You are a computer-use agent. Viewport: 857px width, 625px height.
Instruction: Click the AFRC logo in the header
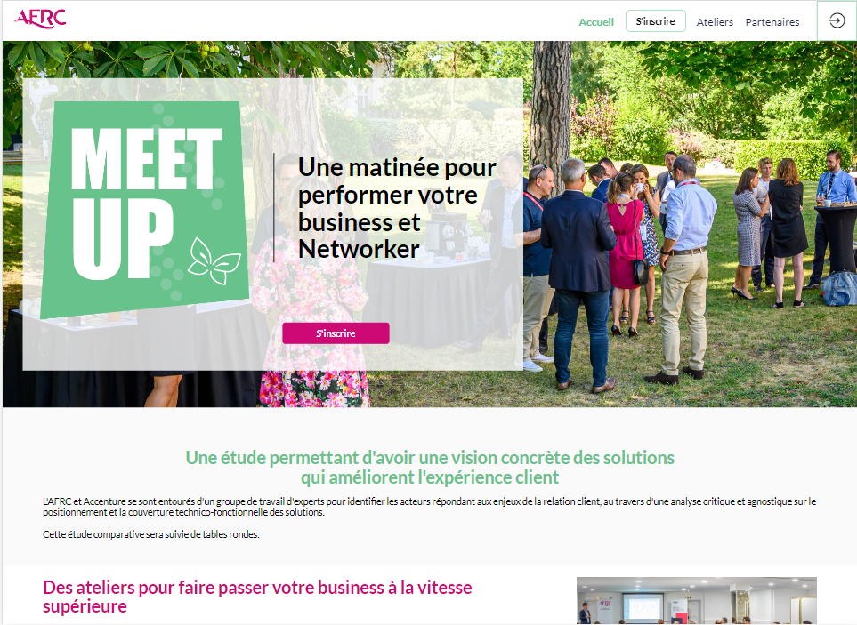[x=40, y=19]
